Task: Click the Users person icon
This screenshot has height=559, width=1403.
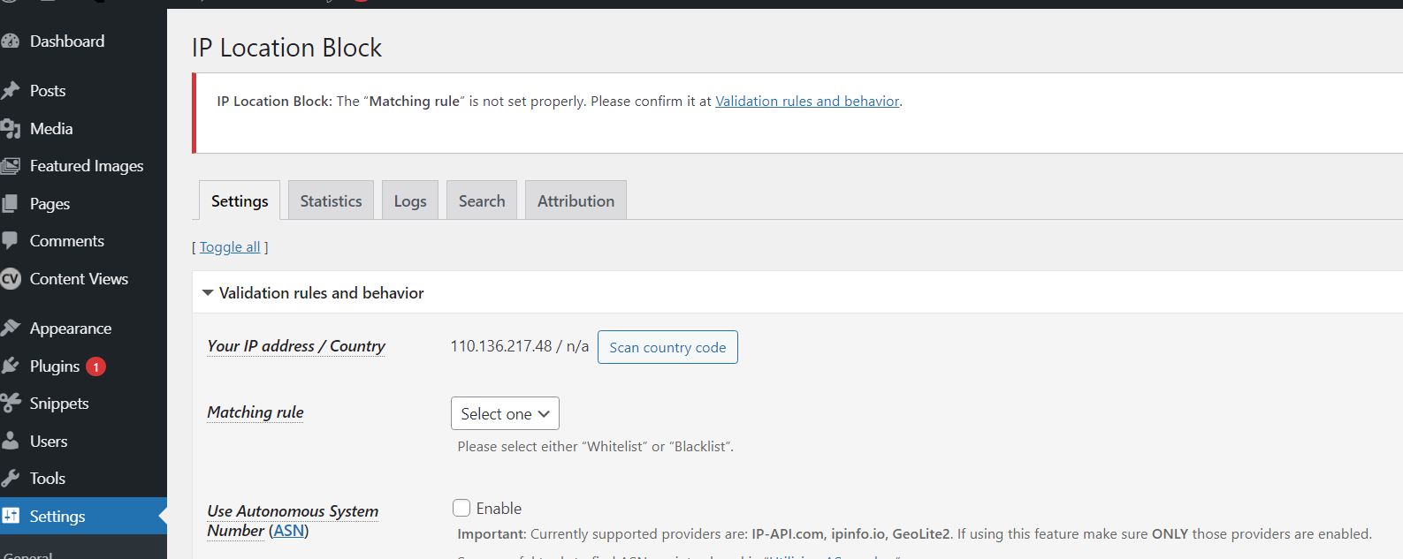Action: coord(10,442)
